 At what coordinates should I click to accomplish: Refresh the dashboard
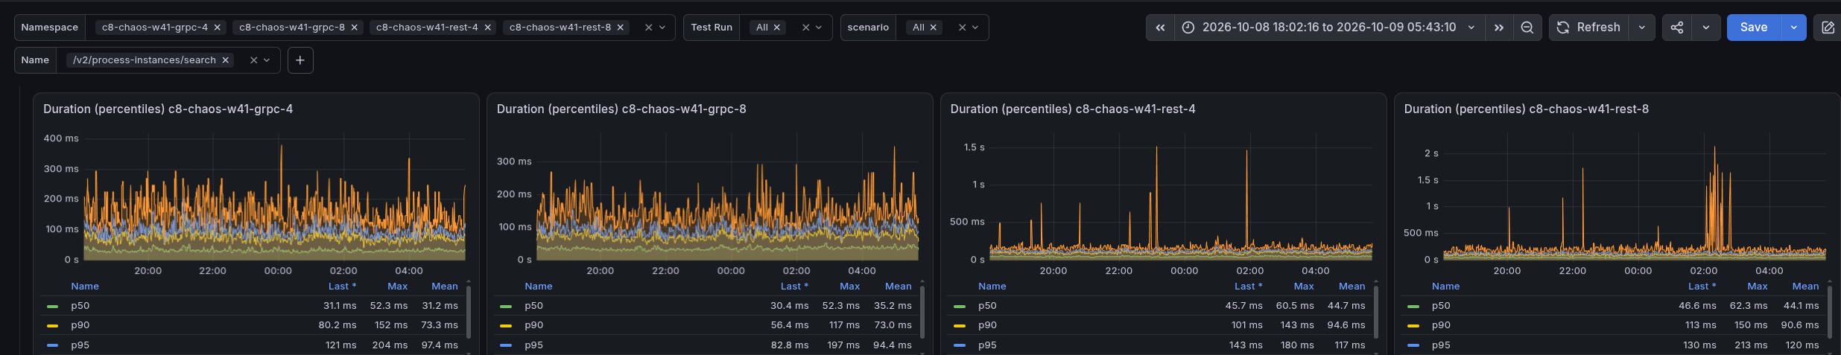point(1588,28)
